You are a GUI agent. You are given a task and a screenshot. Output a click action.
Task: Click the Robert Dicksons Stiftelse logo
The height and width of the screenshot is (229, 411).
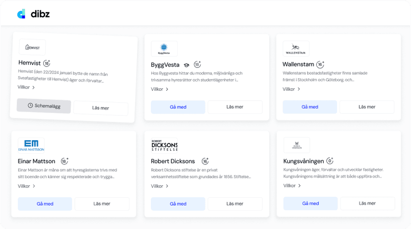[164, 145]
